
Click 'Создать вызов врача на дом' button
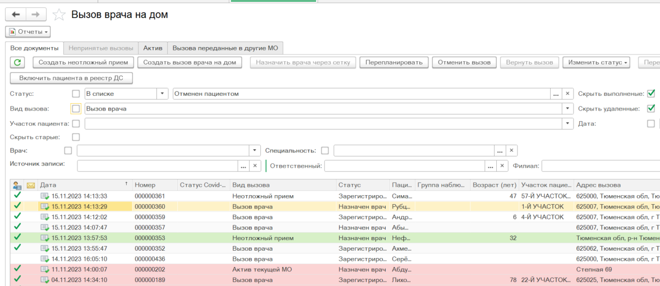point(190,62)
